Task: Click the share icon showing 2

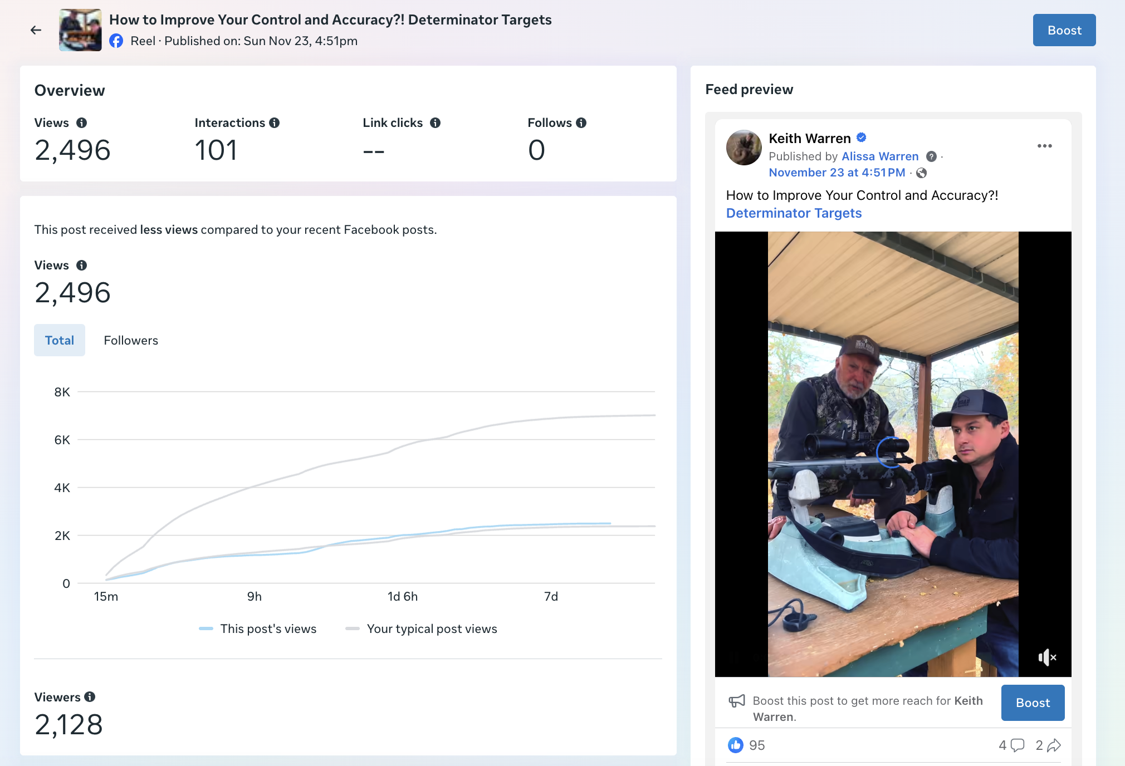Action: point(1054,745)
